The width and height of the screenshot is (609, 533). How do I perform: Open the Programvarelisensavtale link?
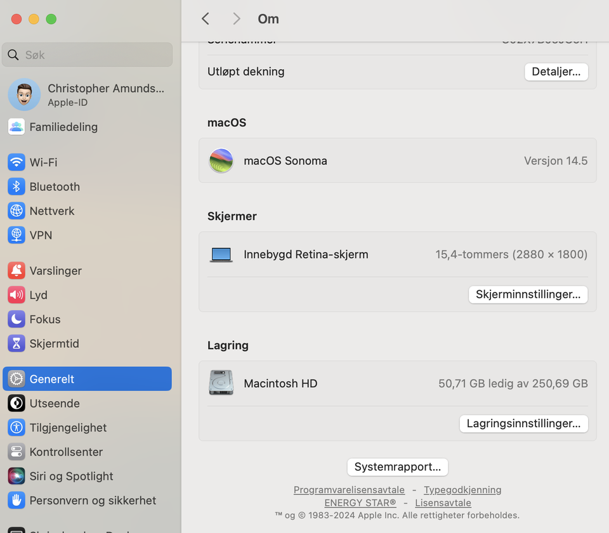[349, 490]
